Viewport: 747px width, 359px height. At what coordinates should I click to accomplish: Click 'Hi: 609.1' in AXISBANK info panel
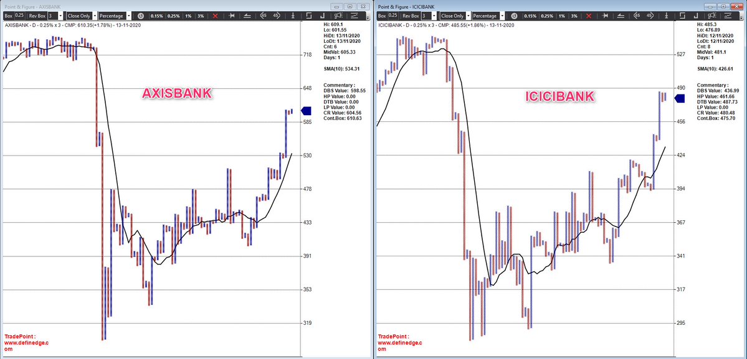coord(333,24)
